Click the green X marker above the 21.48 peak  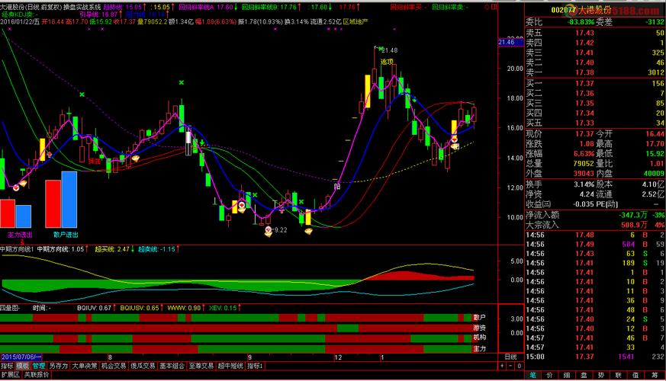[379, 47]
